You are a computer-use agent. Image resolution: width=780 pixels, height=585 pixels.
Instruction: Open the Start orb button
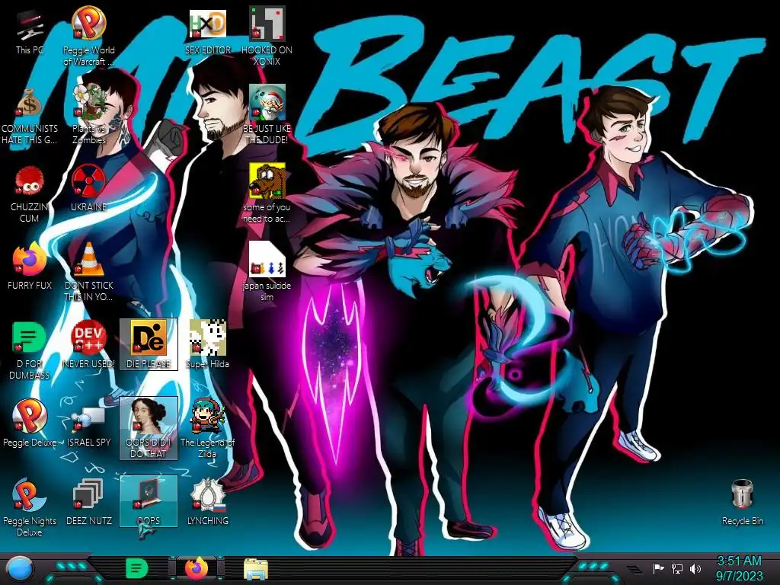coord(19,569)
